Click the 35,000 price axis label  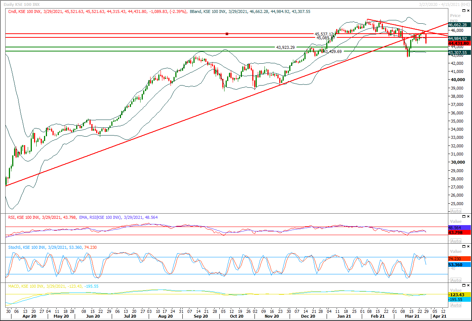tap(457, 121)
